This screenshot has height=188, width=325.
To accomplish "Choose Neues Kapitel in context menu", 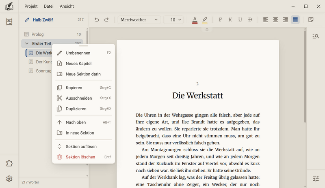I will (x=84, y=64).
